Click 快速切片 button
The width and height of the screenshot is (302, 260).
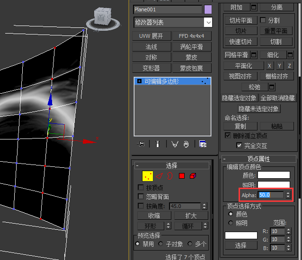click(241, 42)
